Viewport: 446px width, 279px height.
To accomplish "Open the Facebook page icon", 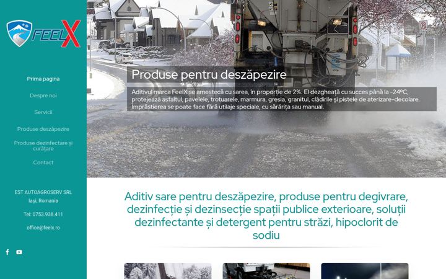I will click(7, 252).
